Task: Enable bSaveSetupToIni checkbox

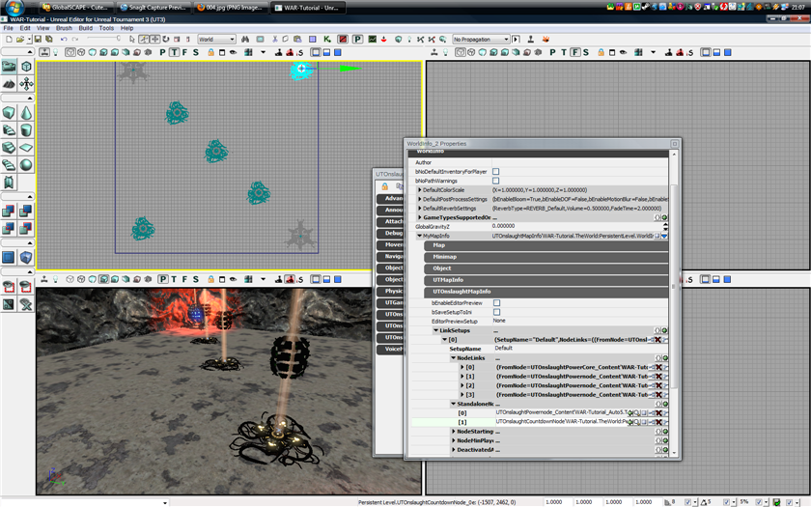Action: coord(496,313)
